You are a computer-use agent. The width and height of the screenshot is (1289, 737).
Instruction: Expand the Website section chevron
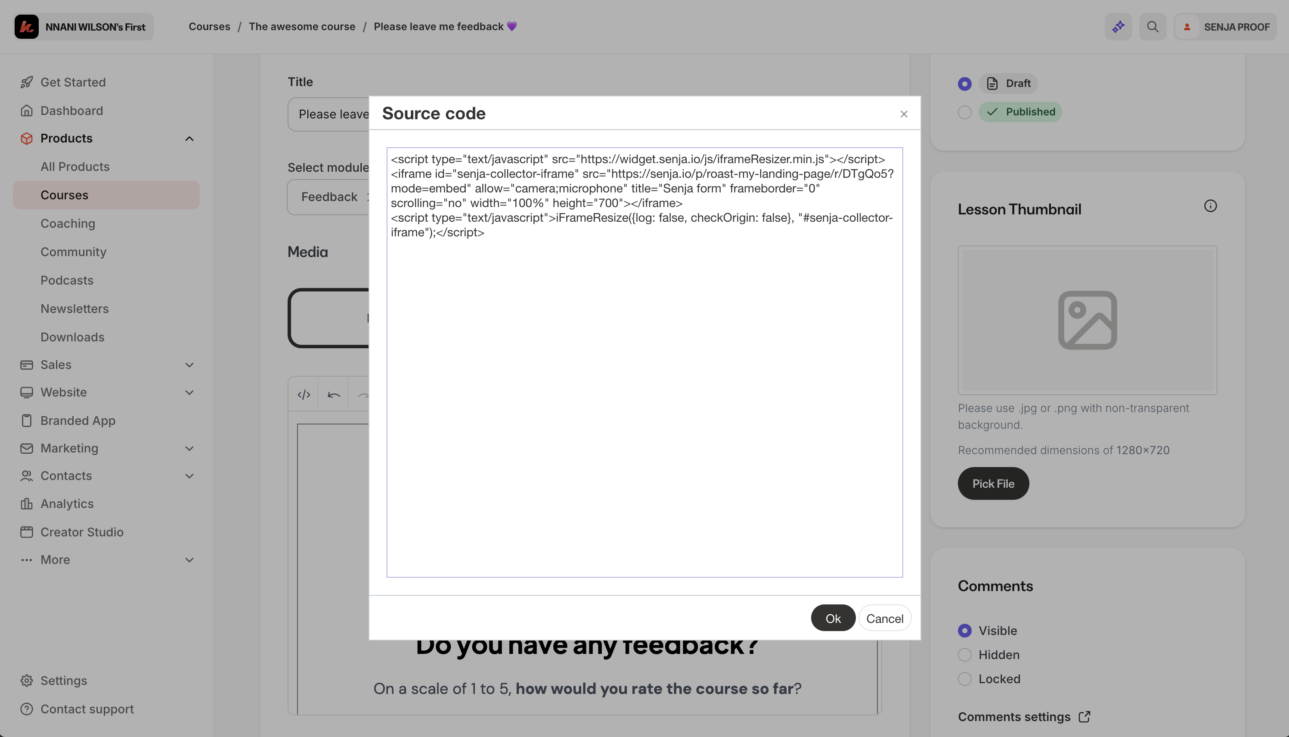pyautogui.click(x=189, y=393)
